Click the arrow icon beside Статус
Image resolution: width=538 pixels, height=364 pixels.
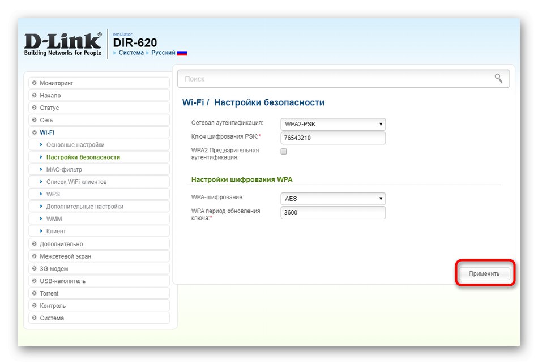tap(35, 108)
